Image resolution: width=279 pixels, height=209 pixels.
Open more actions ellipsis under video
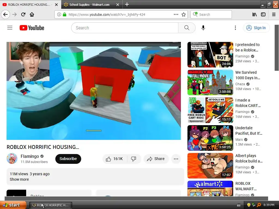click(176, 159)
